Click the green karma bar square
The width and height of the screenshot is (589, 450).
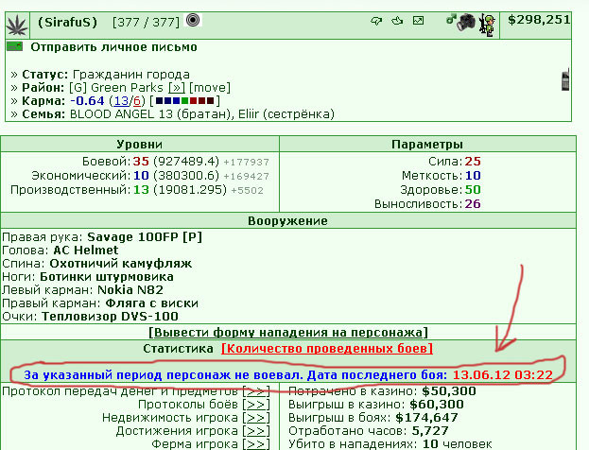click(184, 100)
